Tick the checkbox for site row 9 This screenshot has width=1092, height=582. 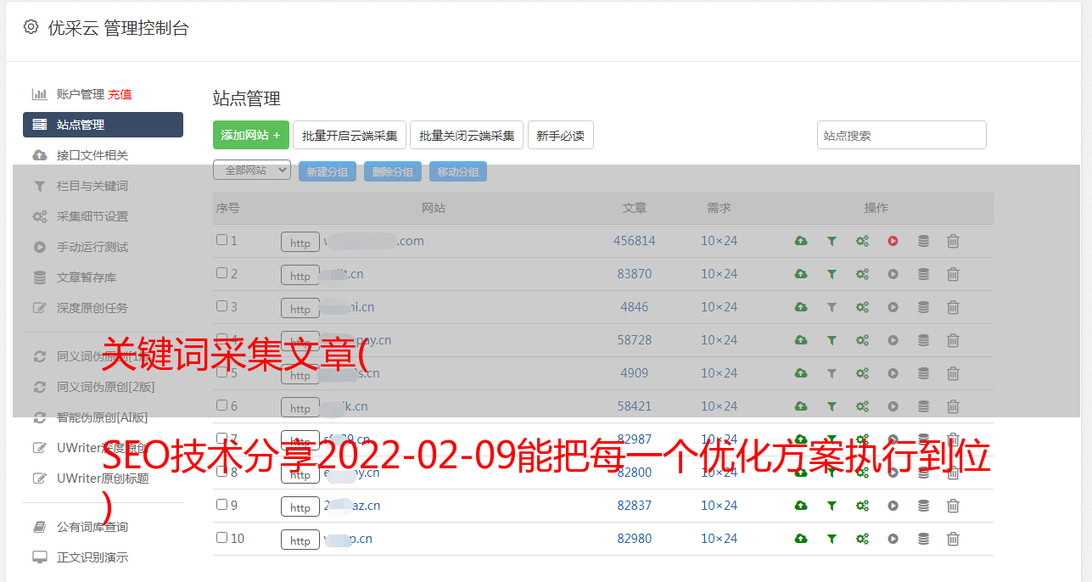pos(221,504)
